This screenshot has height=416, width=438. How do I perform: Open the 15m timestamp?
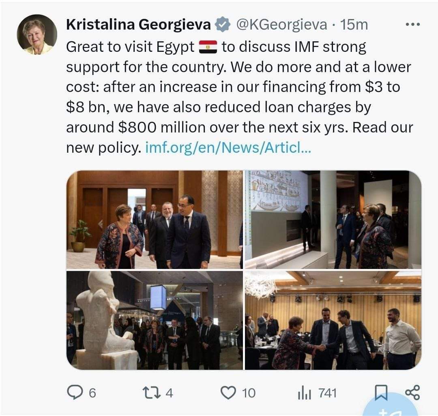point(354,25)
